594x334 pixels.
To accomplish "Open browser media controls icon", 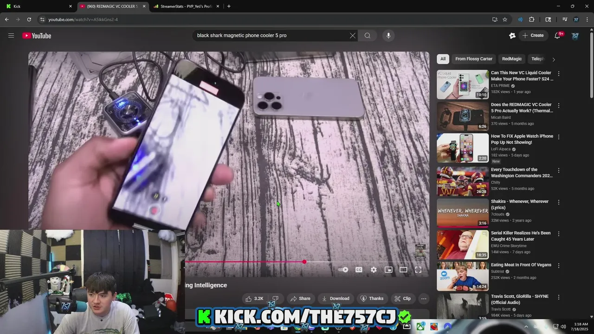I will (x=565, y=19).
